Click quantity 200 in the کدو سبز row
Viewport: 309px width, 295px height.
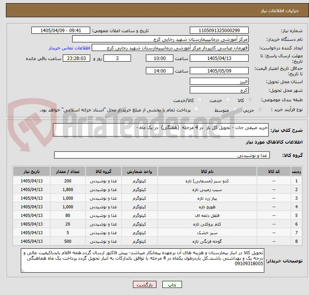pos(68,181)
